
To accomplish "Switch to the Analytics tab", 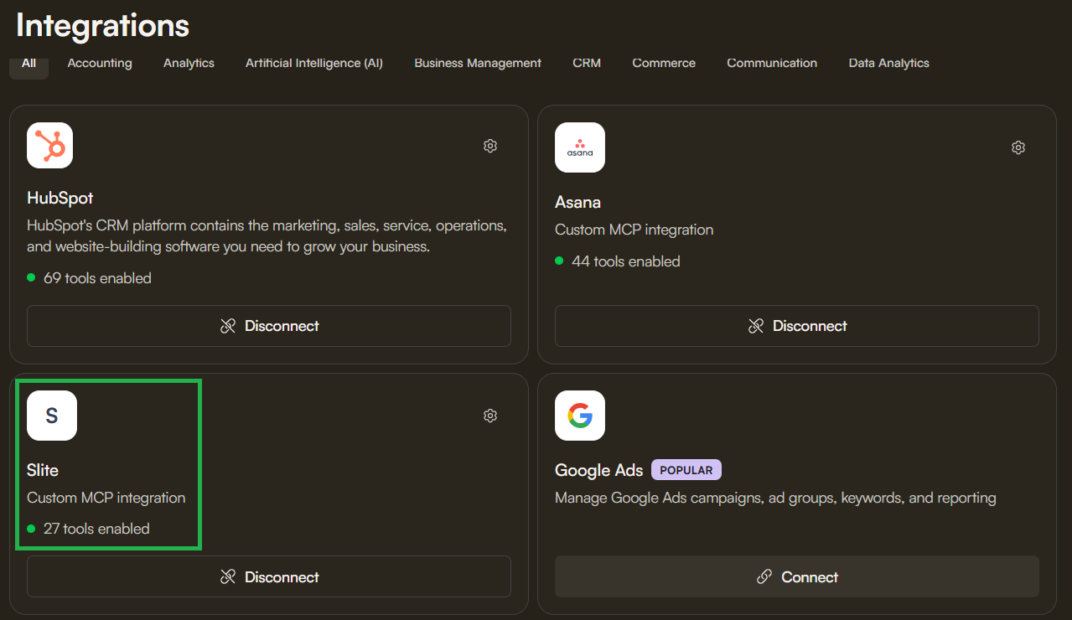I will [189, 63].
